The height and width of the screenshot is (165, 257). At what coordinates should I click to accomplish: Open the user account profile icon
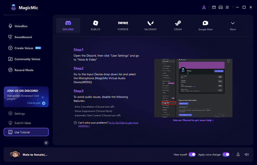204,7
